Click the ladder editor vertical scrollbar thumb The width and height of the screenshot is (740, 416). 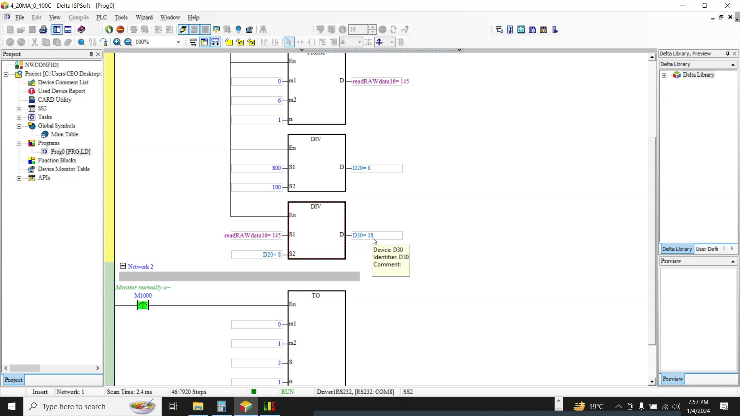coord(652,241)
